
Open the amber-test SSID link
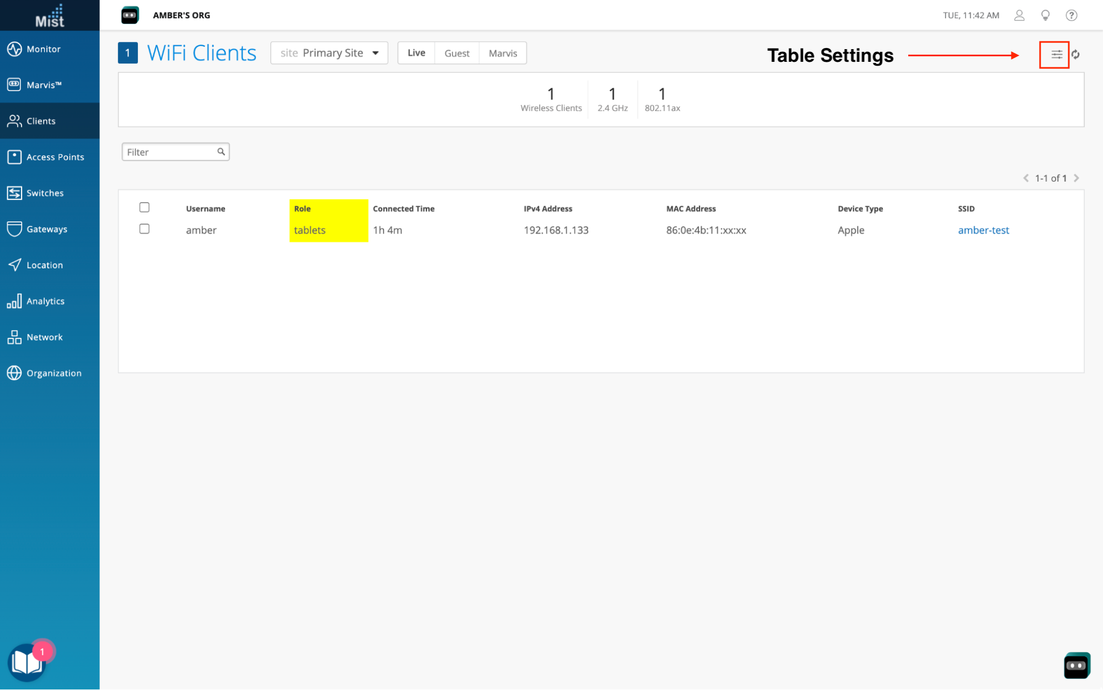point(983,230)
